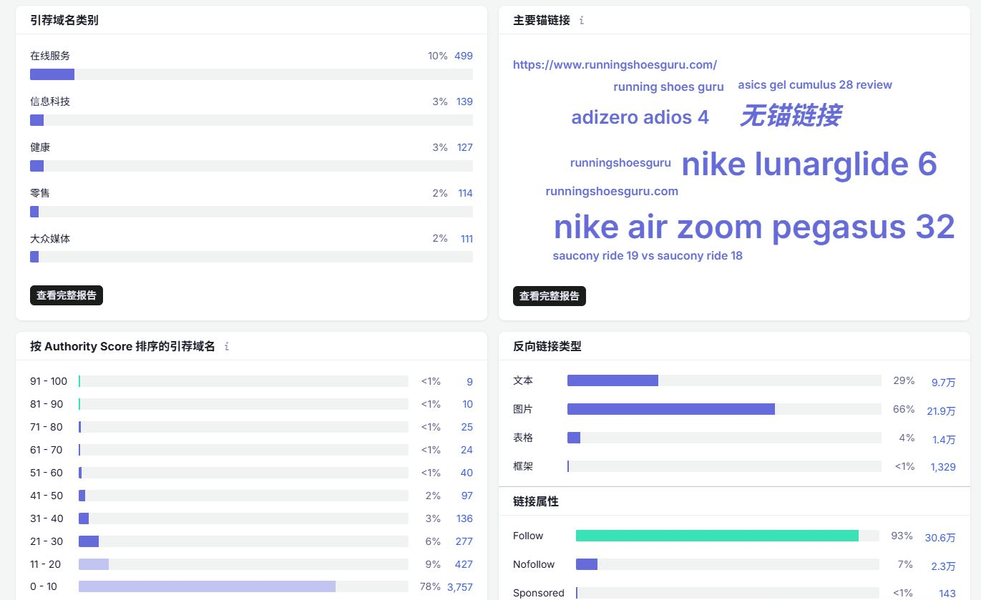Click the 图片 backlink type label
The height and width of the screenshot is (600, 981).
point(523,409)
